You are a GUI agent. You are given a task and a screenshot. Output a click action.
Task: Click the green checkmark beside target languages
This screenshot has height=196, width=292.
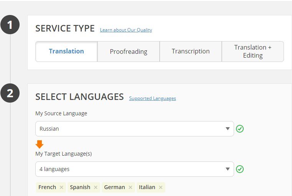(240, 169)
